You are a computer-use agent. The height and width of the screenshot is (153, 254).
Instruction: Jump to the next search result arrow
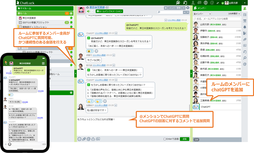click(x=188, y=12)
